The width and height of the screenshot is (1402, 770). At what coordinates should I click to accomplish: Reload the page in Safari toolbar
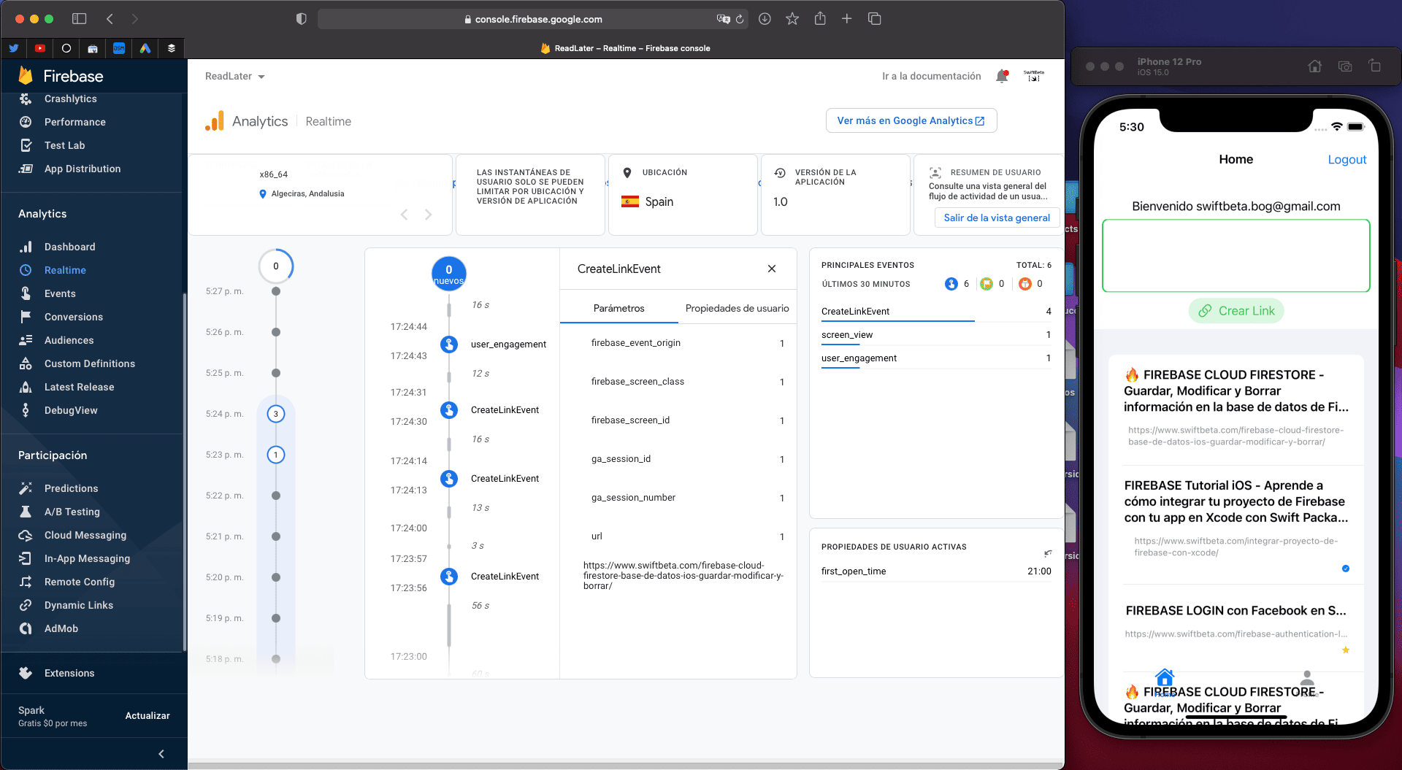click(740, 19)
